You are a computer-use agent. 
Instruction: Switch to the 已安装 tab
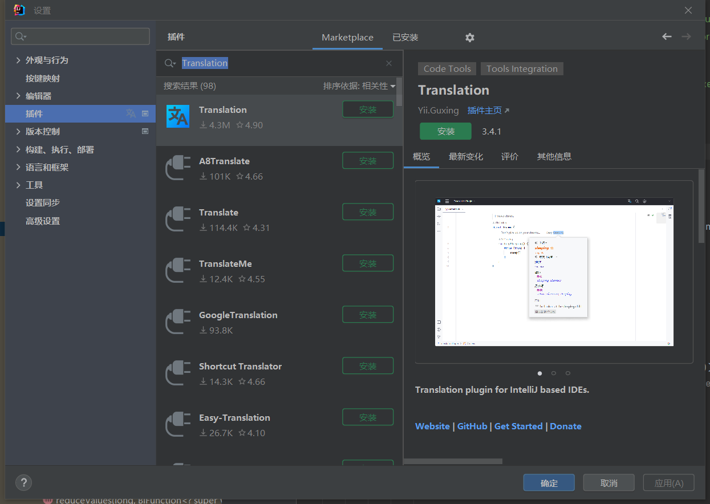tap(405, 38)
